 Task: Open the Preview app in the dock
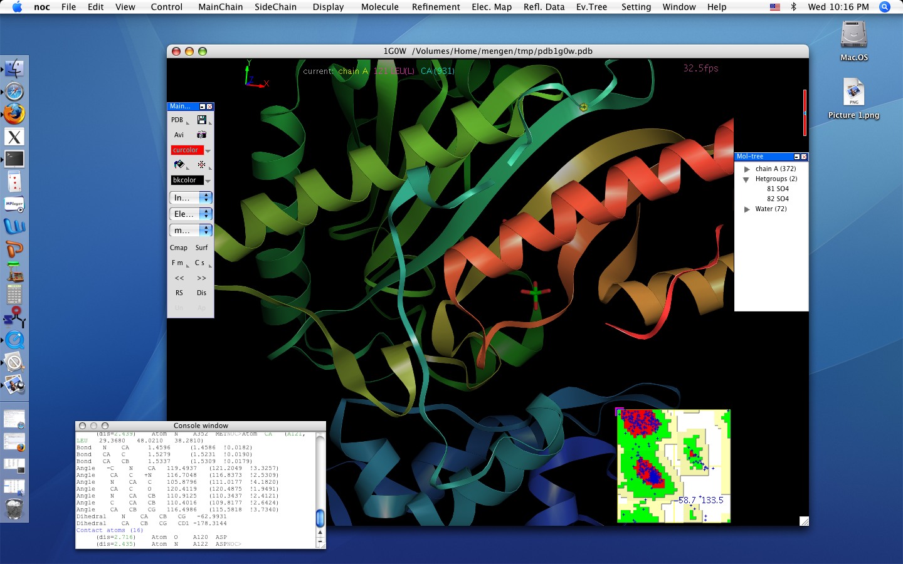14,384
